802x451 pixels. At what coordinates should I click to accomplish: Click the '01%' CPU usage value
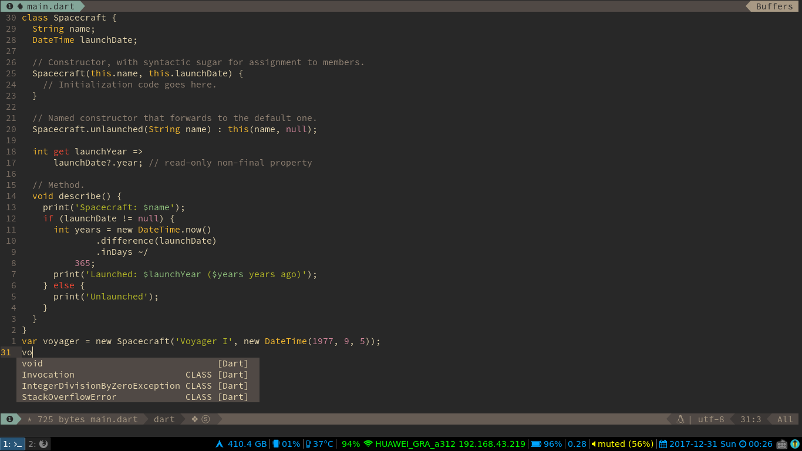click(291, 444)
